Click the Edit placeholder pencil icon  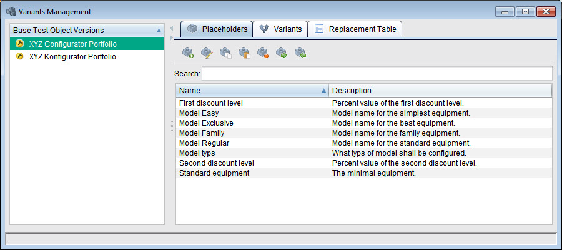(207, 53)
